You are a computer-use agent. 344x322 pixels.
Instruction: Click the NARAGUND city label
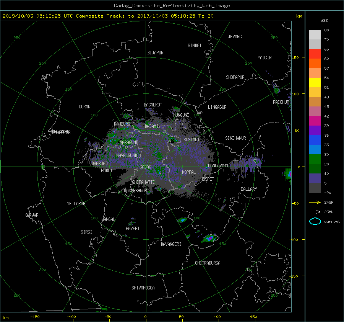tap(129, 142)
